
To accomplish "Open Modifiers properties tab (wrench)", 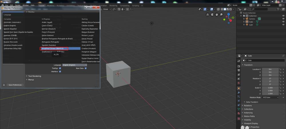I will pyautogui.click(x=239, y=92).
